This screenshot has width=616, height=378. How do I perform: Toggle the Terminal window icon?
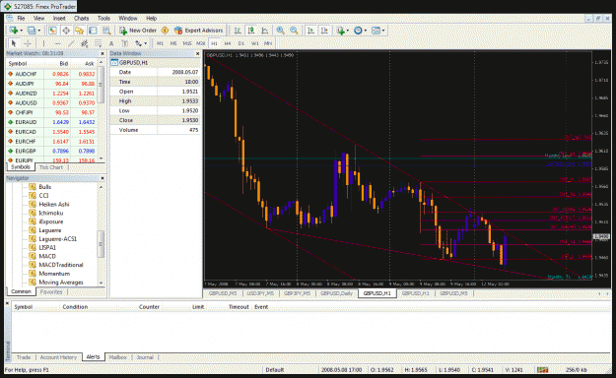pos(93,31)
